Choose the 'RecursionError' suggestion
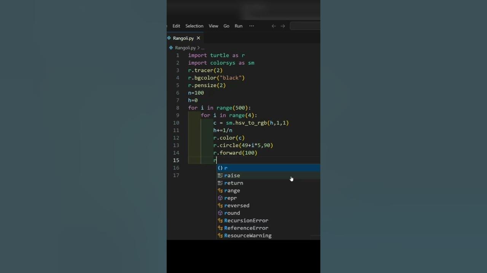The width and height of the screenshot is (487, 273). point(268,220)
